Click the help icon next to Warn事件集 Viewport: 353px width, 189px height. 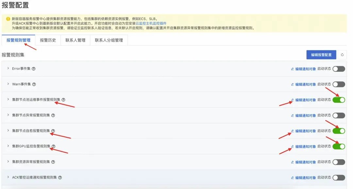34,84
